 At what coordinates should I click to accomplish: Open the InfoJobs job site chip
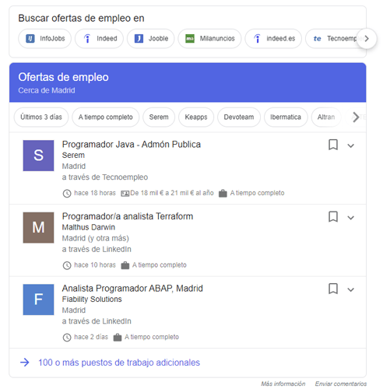44,39
